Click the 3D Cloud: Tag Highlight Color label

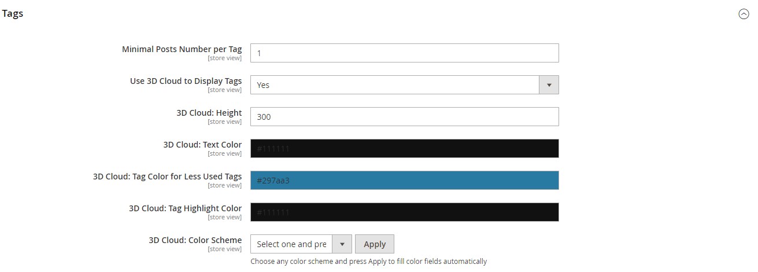click(185, 208)
